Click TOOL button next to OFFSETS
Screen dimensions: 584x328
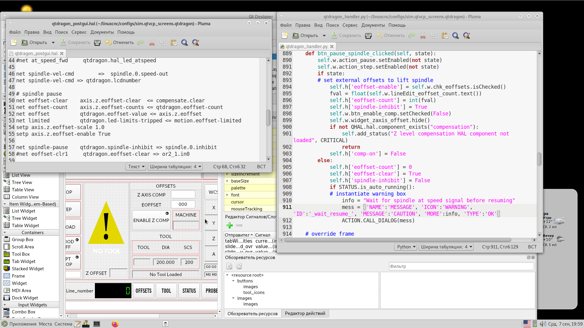pos(166,291)
